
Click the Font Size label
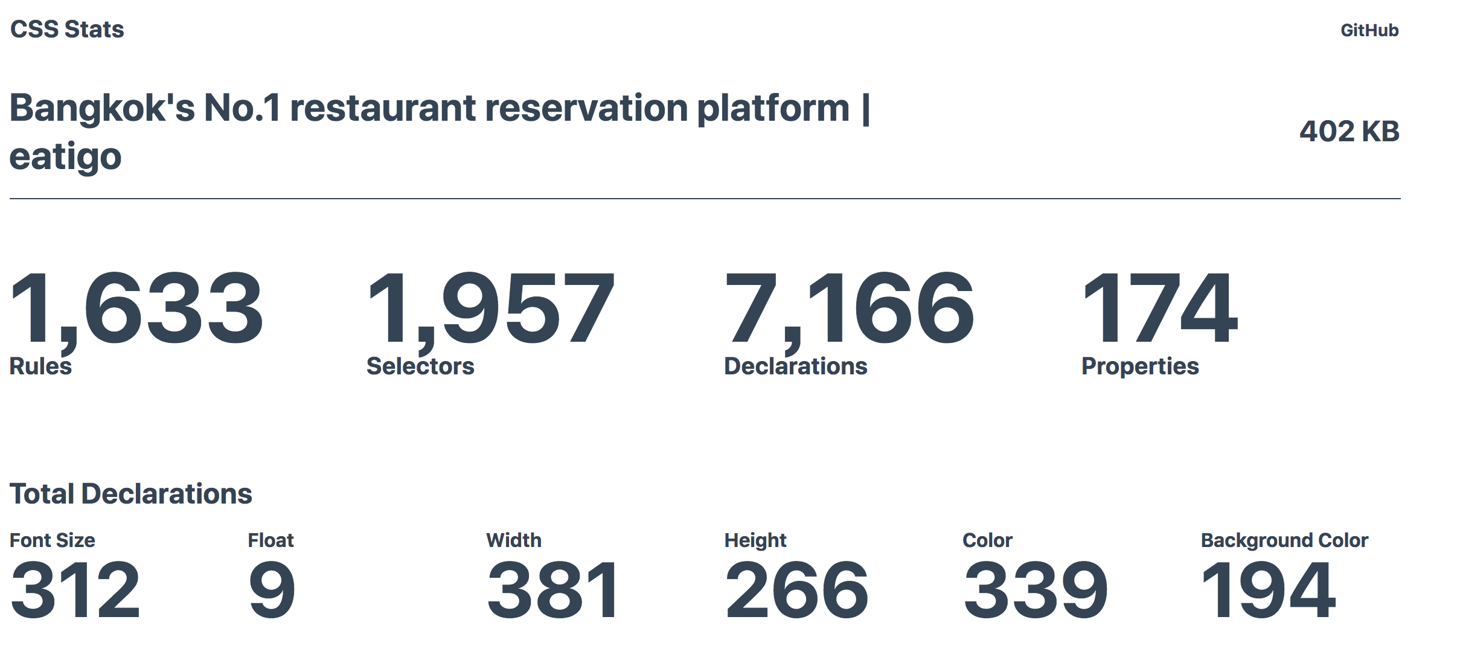pyautogui.click(x=52, y=540)
